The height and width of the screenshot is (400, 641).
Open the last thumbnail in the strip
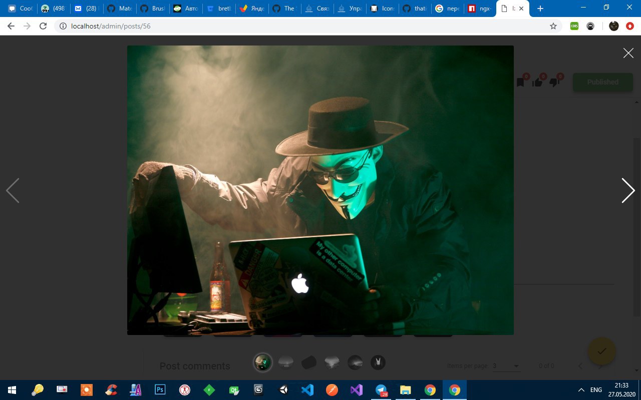click(378, 362)
